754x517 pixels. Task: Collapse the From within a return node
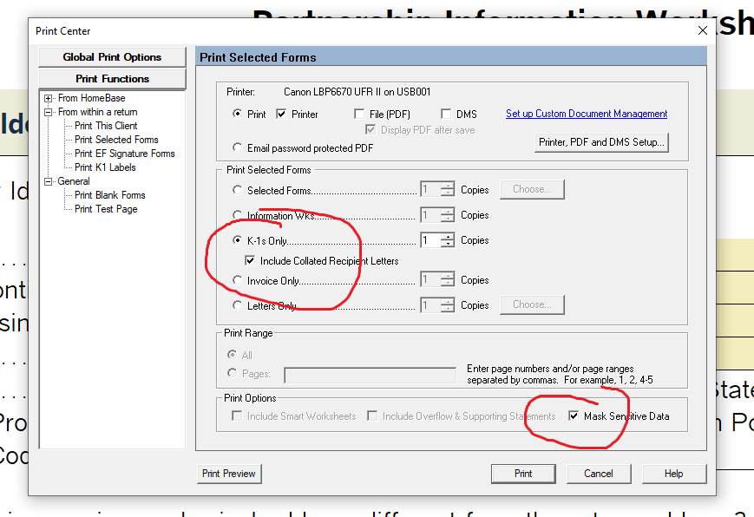[x=49, y=113]
